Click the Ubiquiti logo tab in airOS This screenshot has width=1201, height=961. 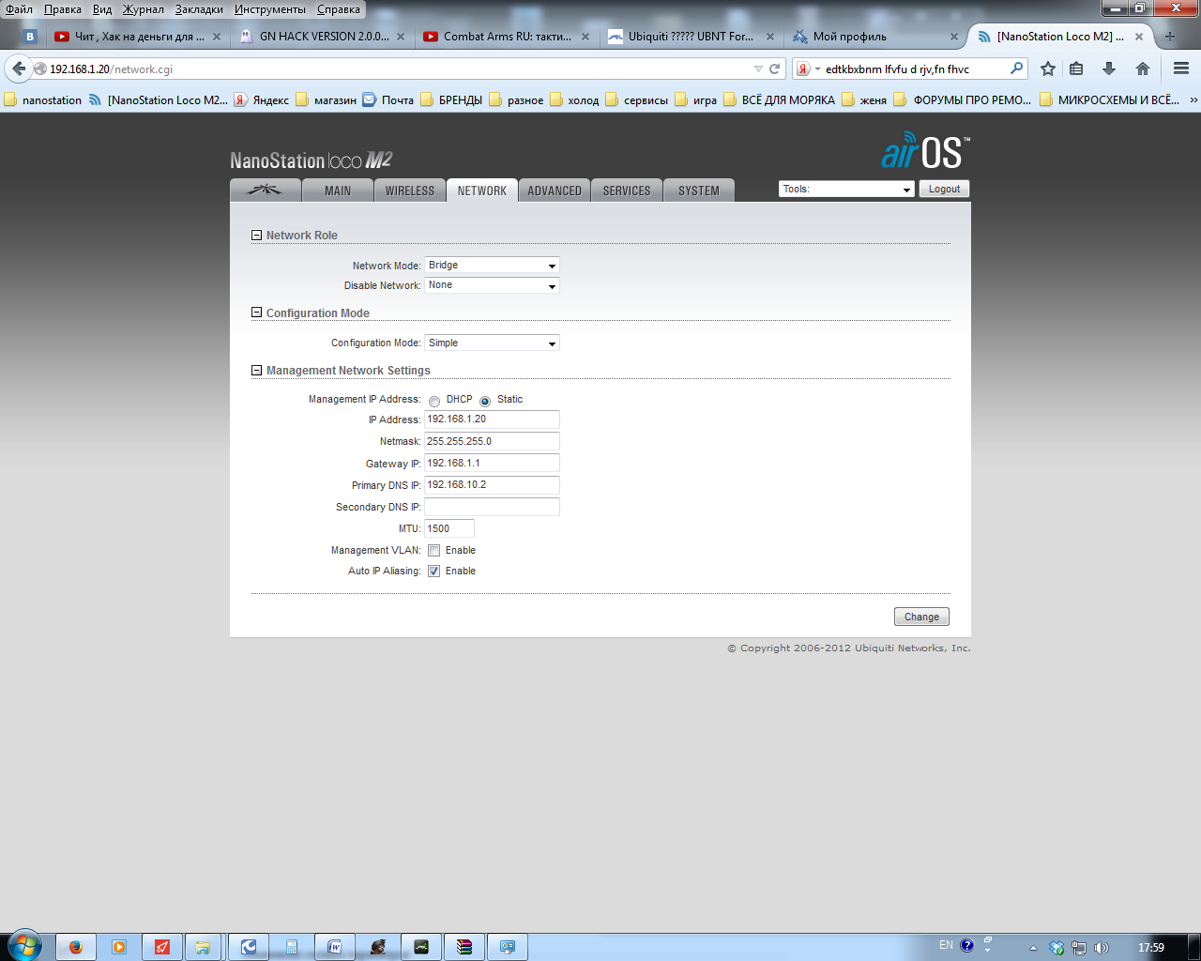point(265,191)
